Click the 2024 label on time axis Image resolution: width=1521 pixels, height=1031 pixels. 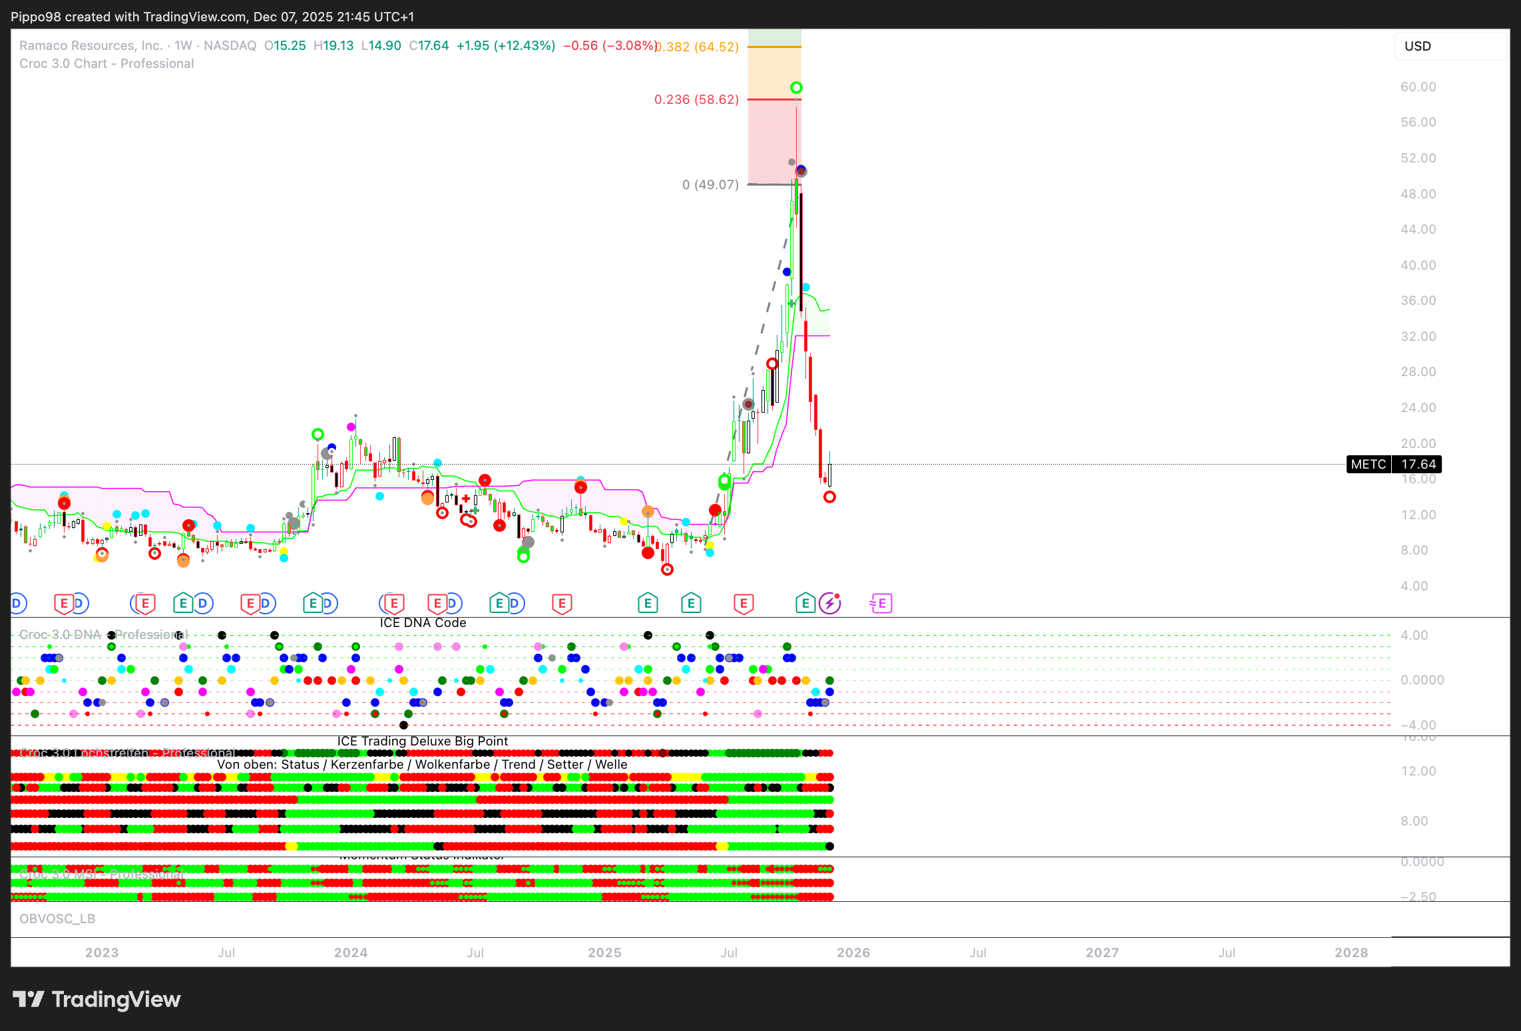point(351,952)
